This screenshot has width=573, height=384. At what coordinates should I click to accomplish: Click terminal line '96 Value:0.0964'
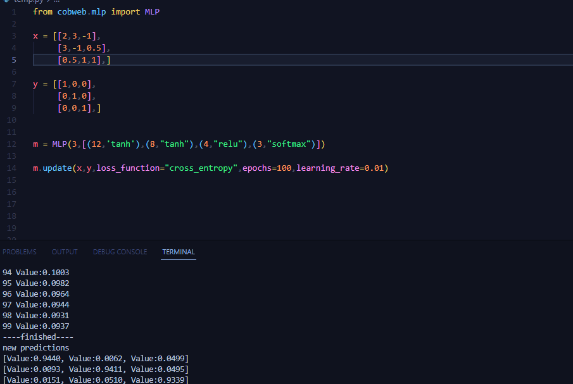[x=36, y=294]
